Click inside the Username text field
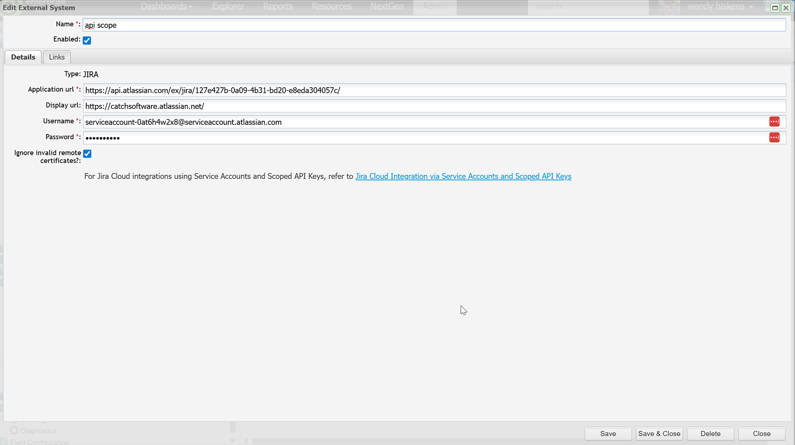 click(x=423, y=122)
